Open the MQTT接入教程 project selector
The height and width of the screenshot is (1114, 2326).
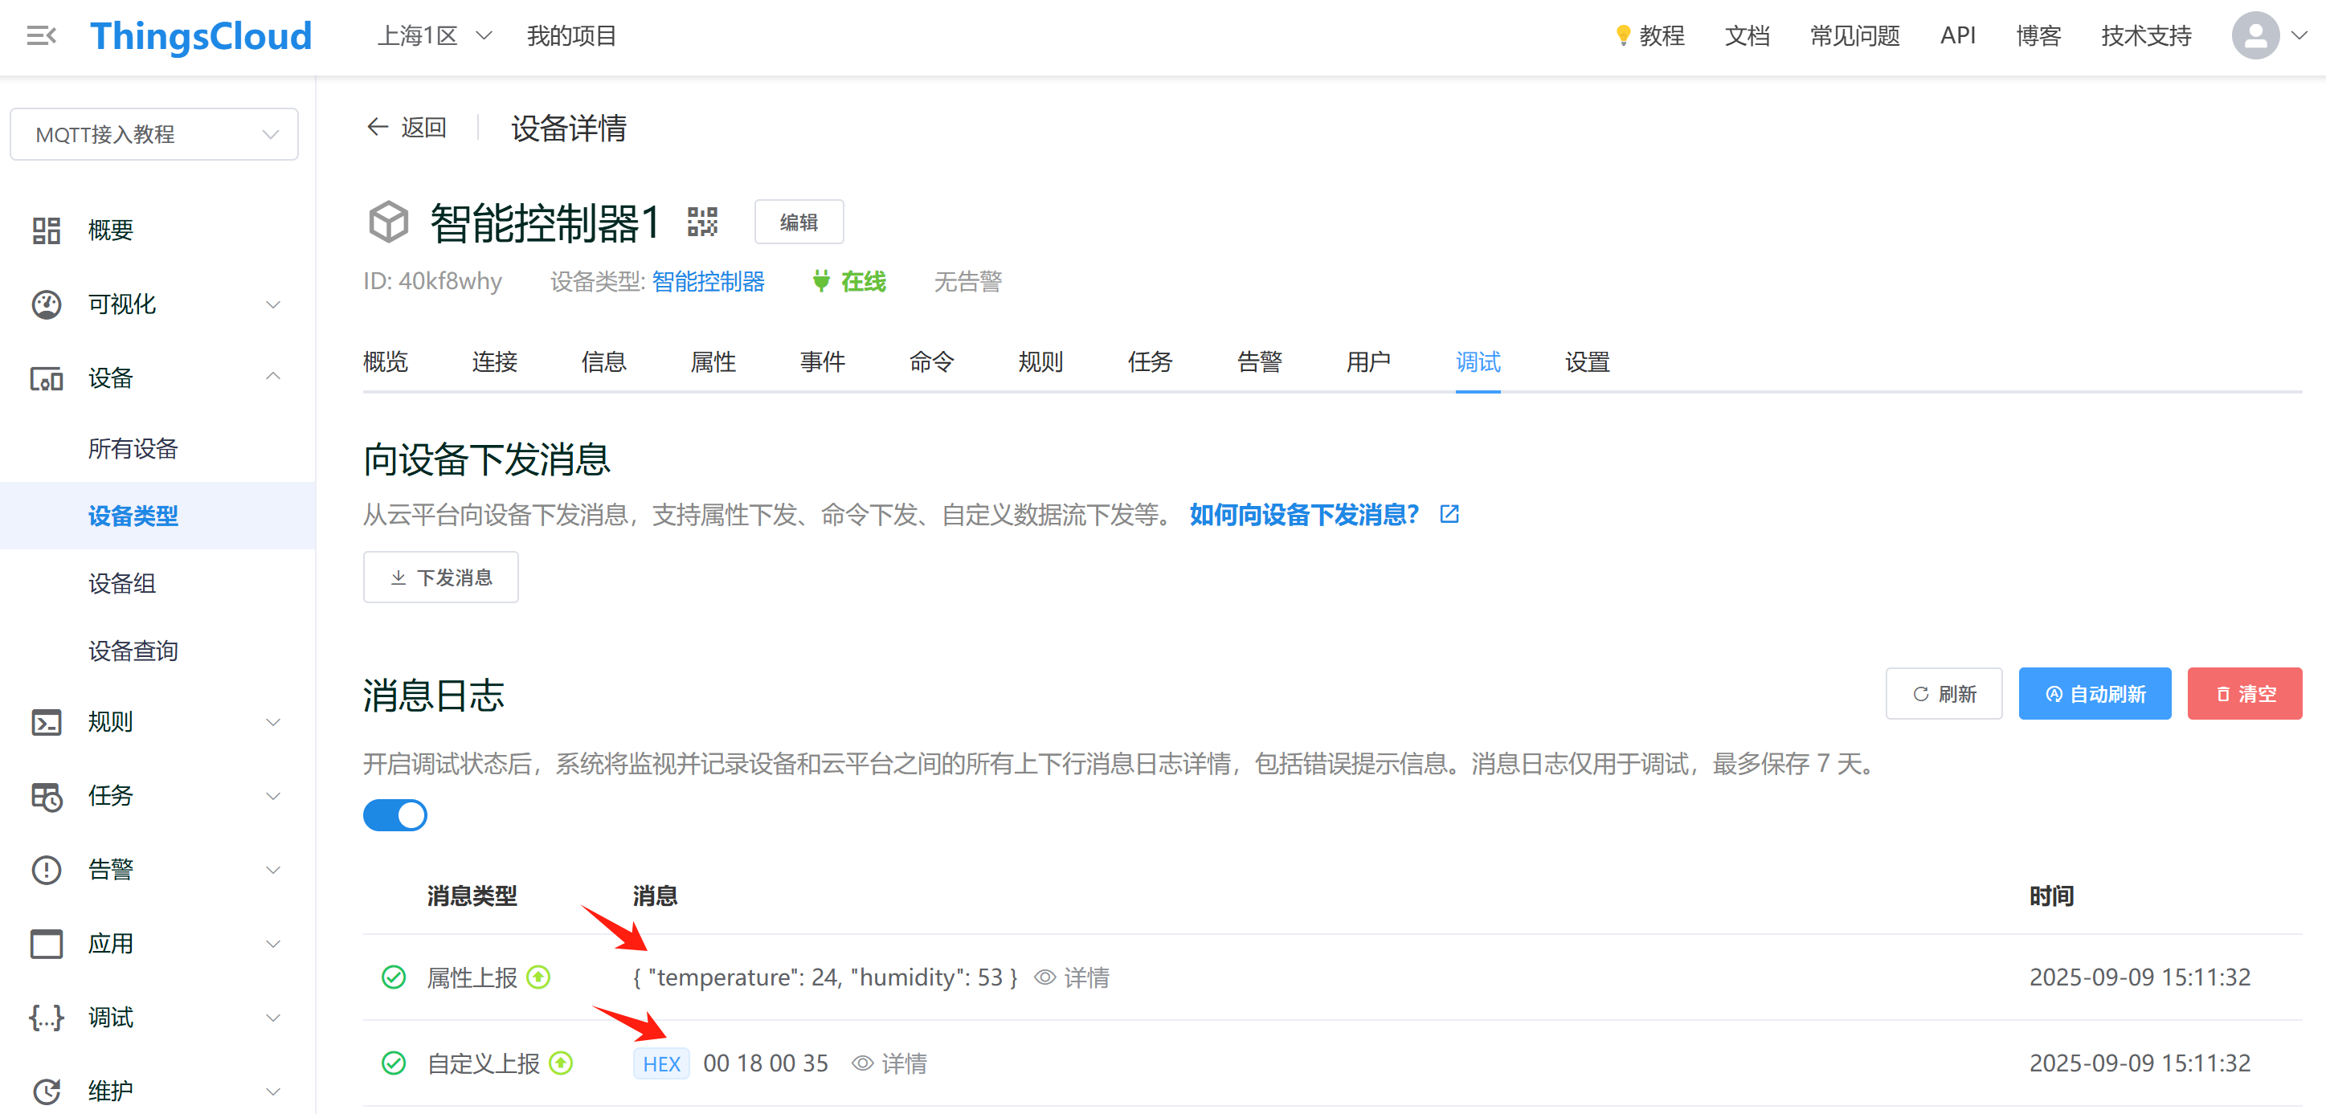(154, 134)
